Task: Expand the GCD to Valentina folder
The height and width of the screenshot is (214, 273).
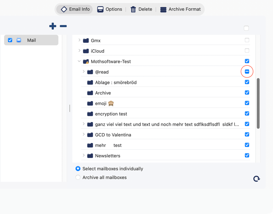Action: click(x=83, y=134)
